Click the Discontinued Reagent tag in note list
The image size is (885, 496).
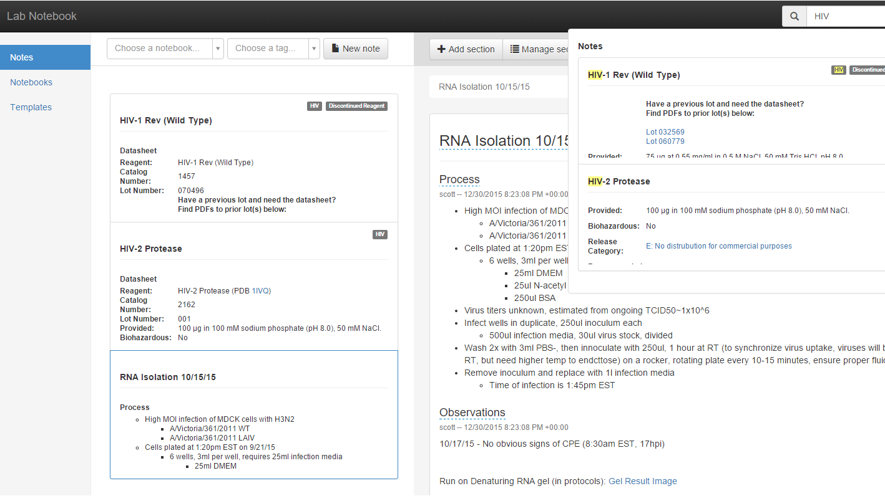(x=356, y=106)
